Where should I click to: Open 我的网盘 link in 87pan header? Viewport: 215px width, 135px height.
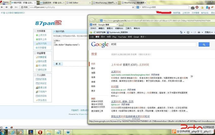(177, 13)
